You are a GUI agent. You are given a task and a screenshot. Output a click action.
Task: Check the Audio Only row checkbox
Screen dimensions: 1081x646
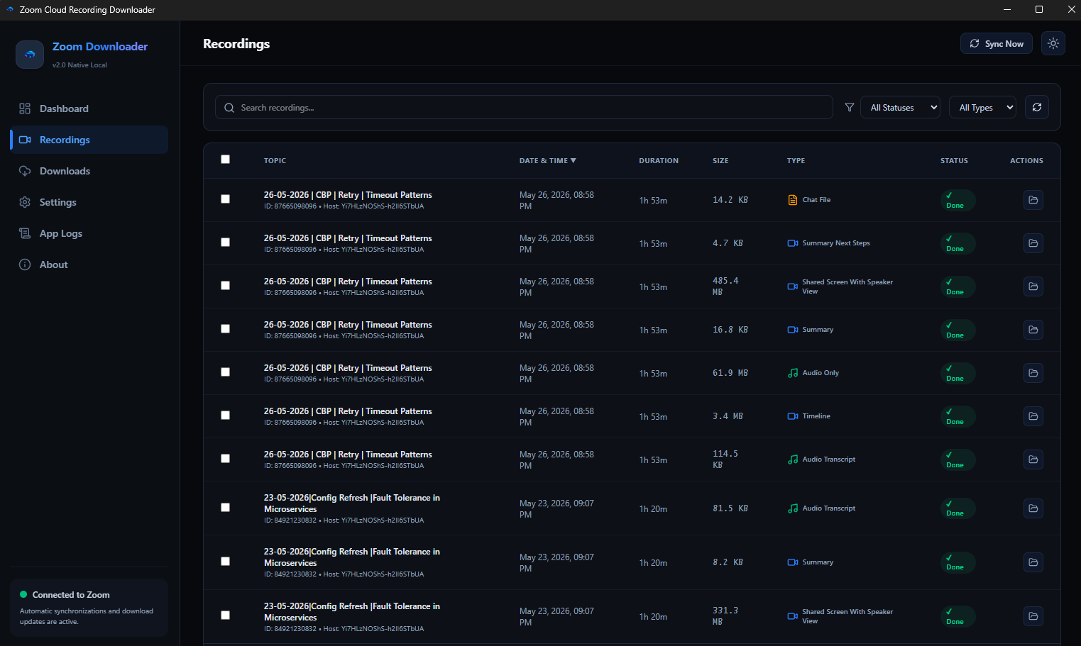225,372
